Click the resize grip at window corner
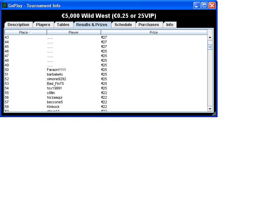This screenshot has width=268, height=202. point(214,114)
